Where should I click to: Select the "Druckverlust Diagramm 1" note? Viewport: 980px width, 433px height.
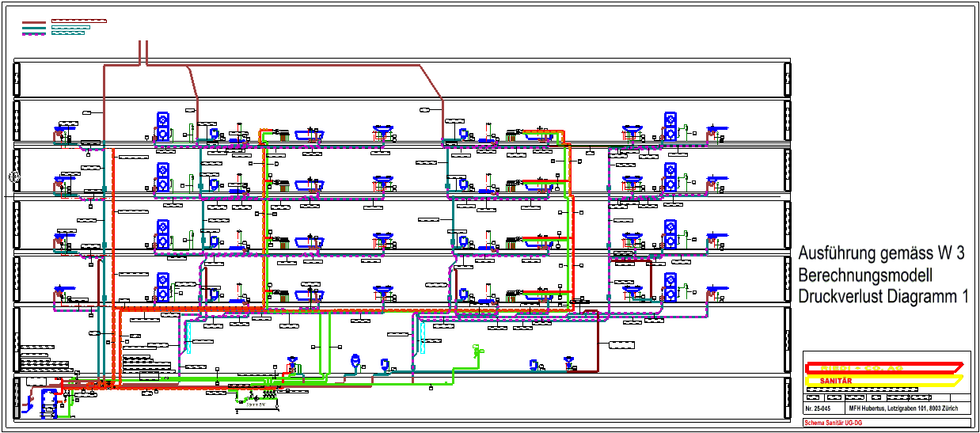pos(883,297)
